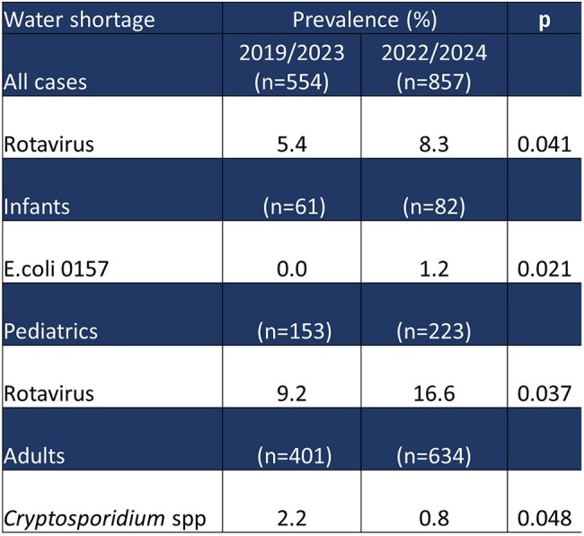584x536 pixels.
Task: Select the 1.2 prevalence cell
Action: point(434,252)
